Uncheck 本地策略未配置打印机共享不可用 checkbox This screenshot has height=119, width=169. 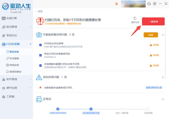(41, 65)
